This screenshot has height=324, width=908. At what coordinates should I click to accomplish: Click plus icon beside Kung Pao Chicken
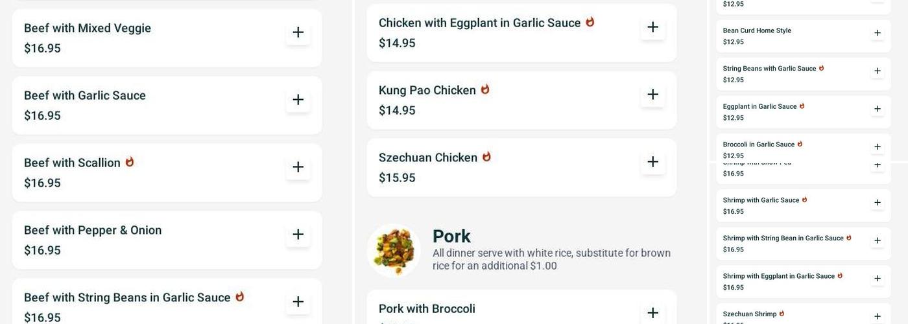653,95
